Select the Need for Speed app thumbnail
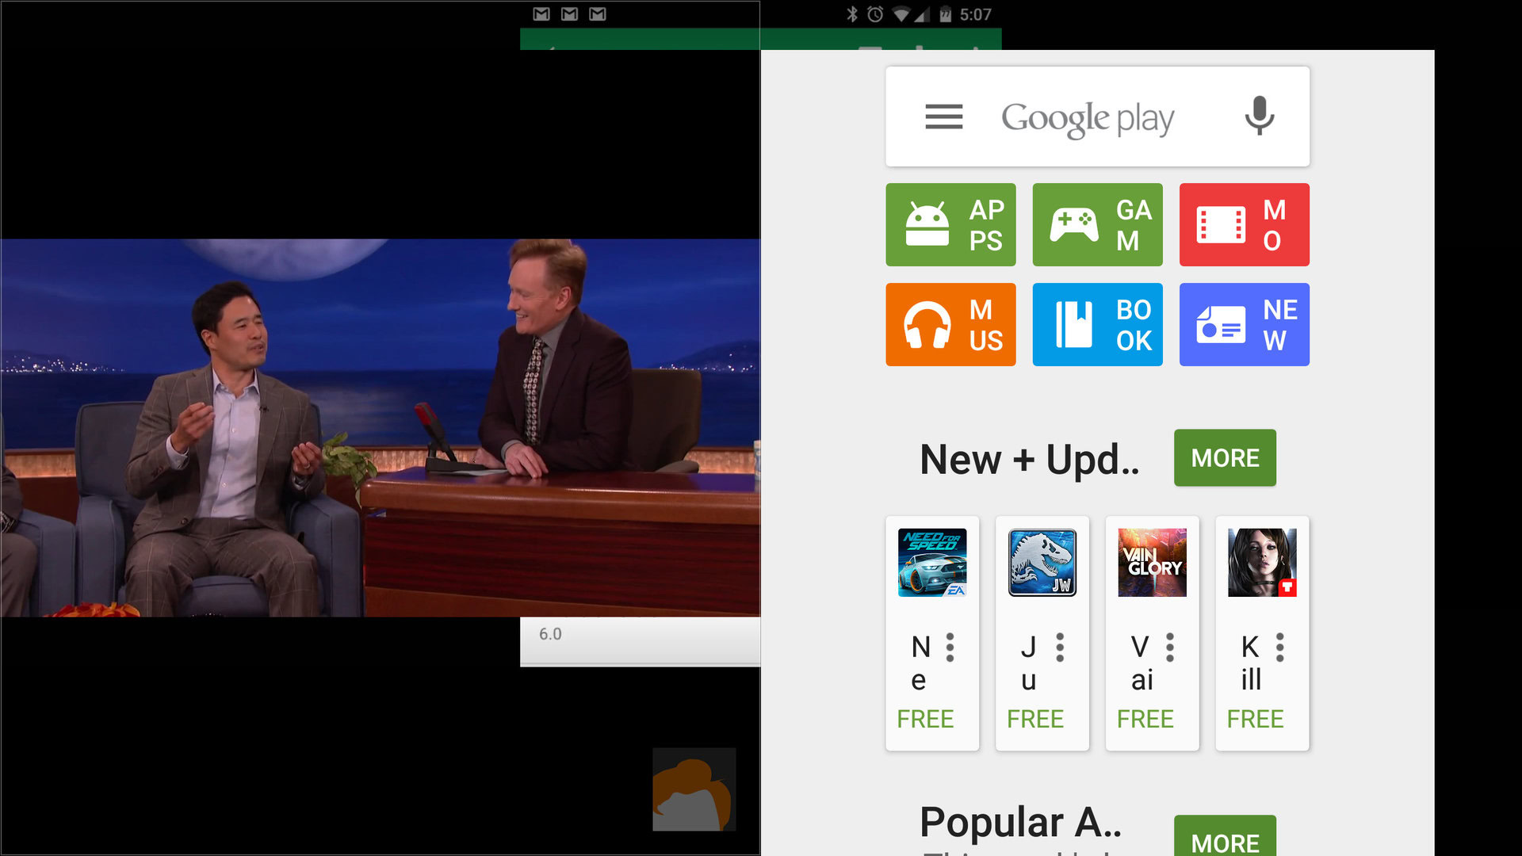 pyautogui.click(x=932, y=563)
